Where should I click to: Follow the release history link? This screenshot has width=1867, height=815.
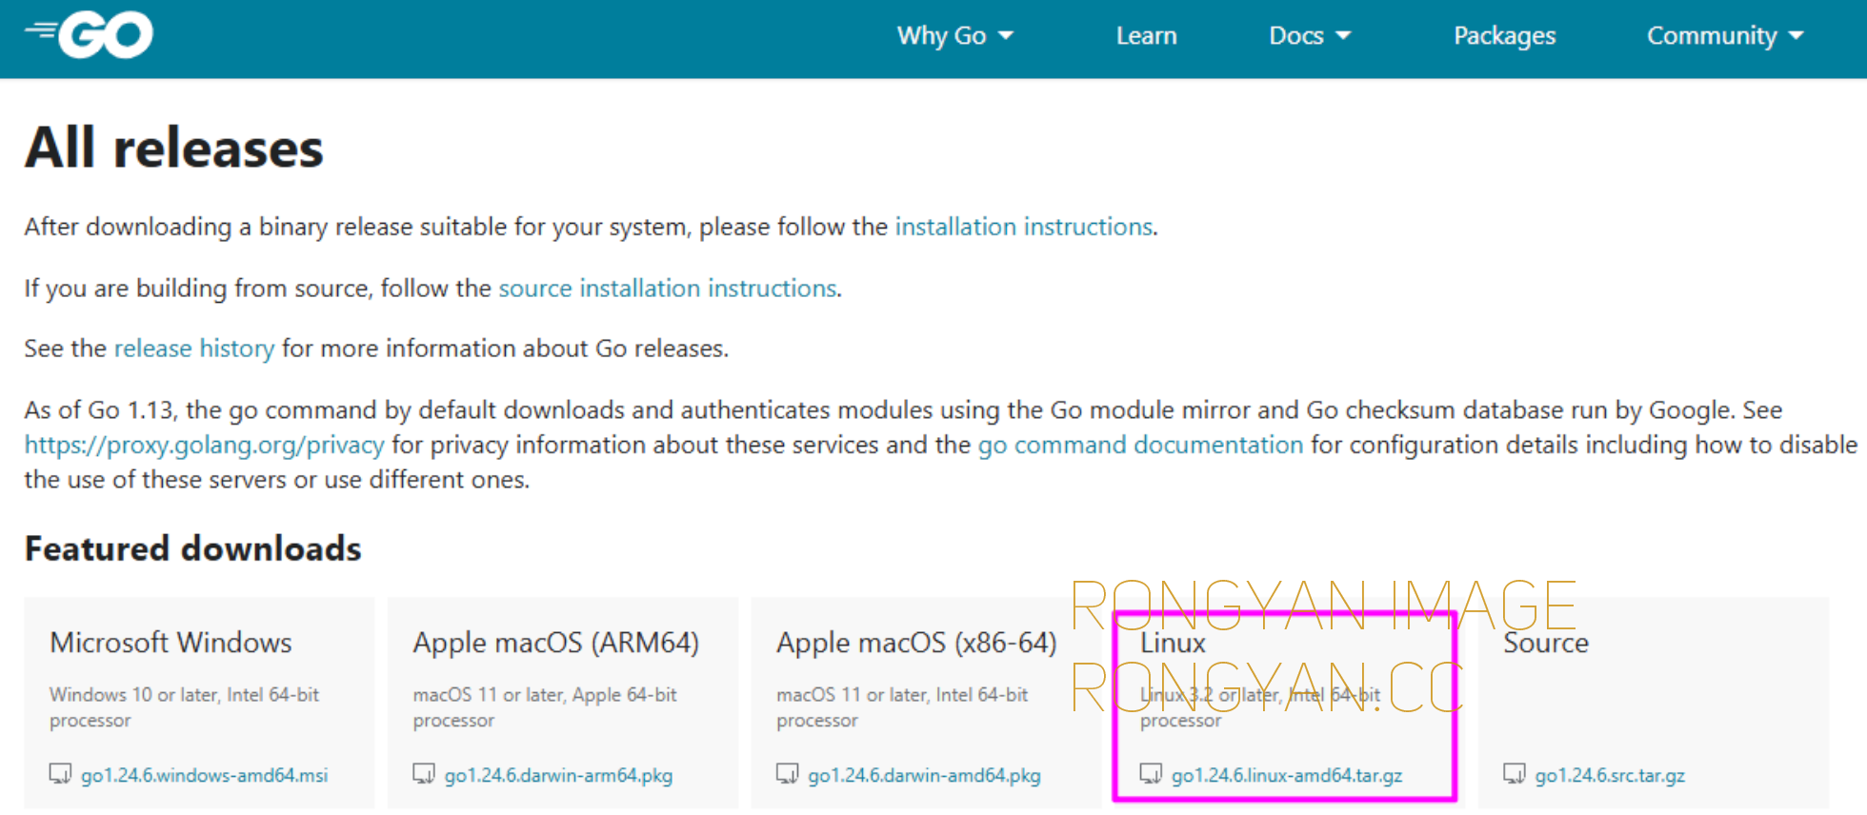[x=194, y=348]
